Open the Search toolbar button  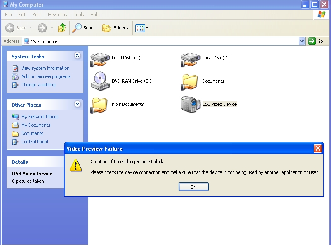click(85, 28)
